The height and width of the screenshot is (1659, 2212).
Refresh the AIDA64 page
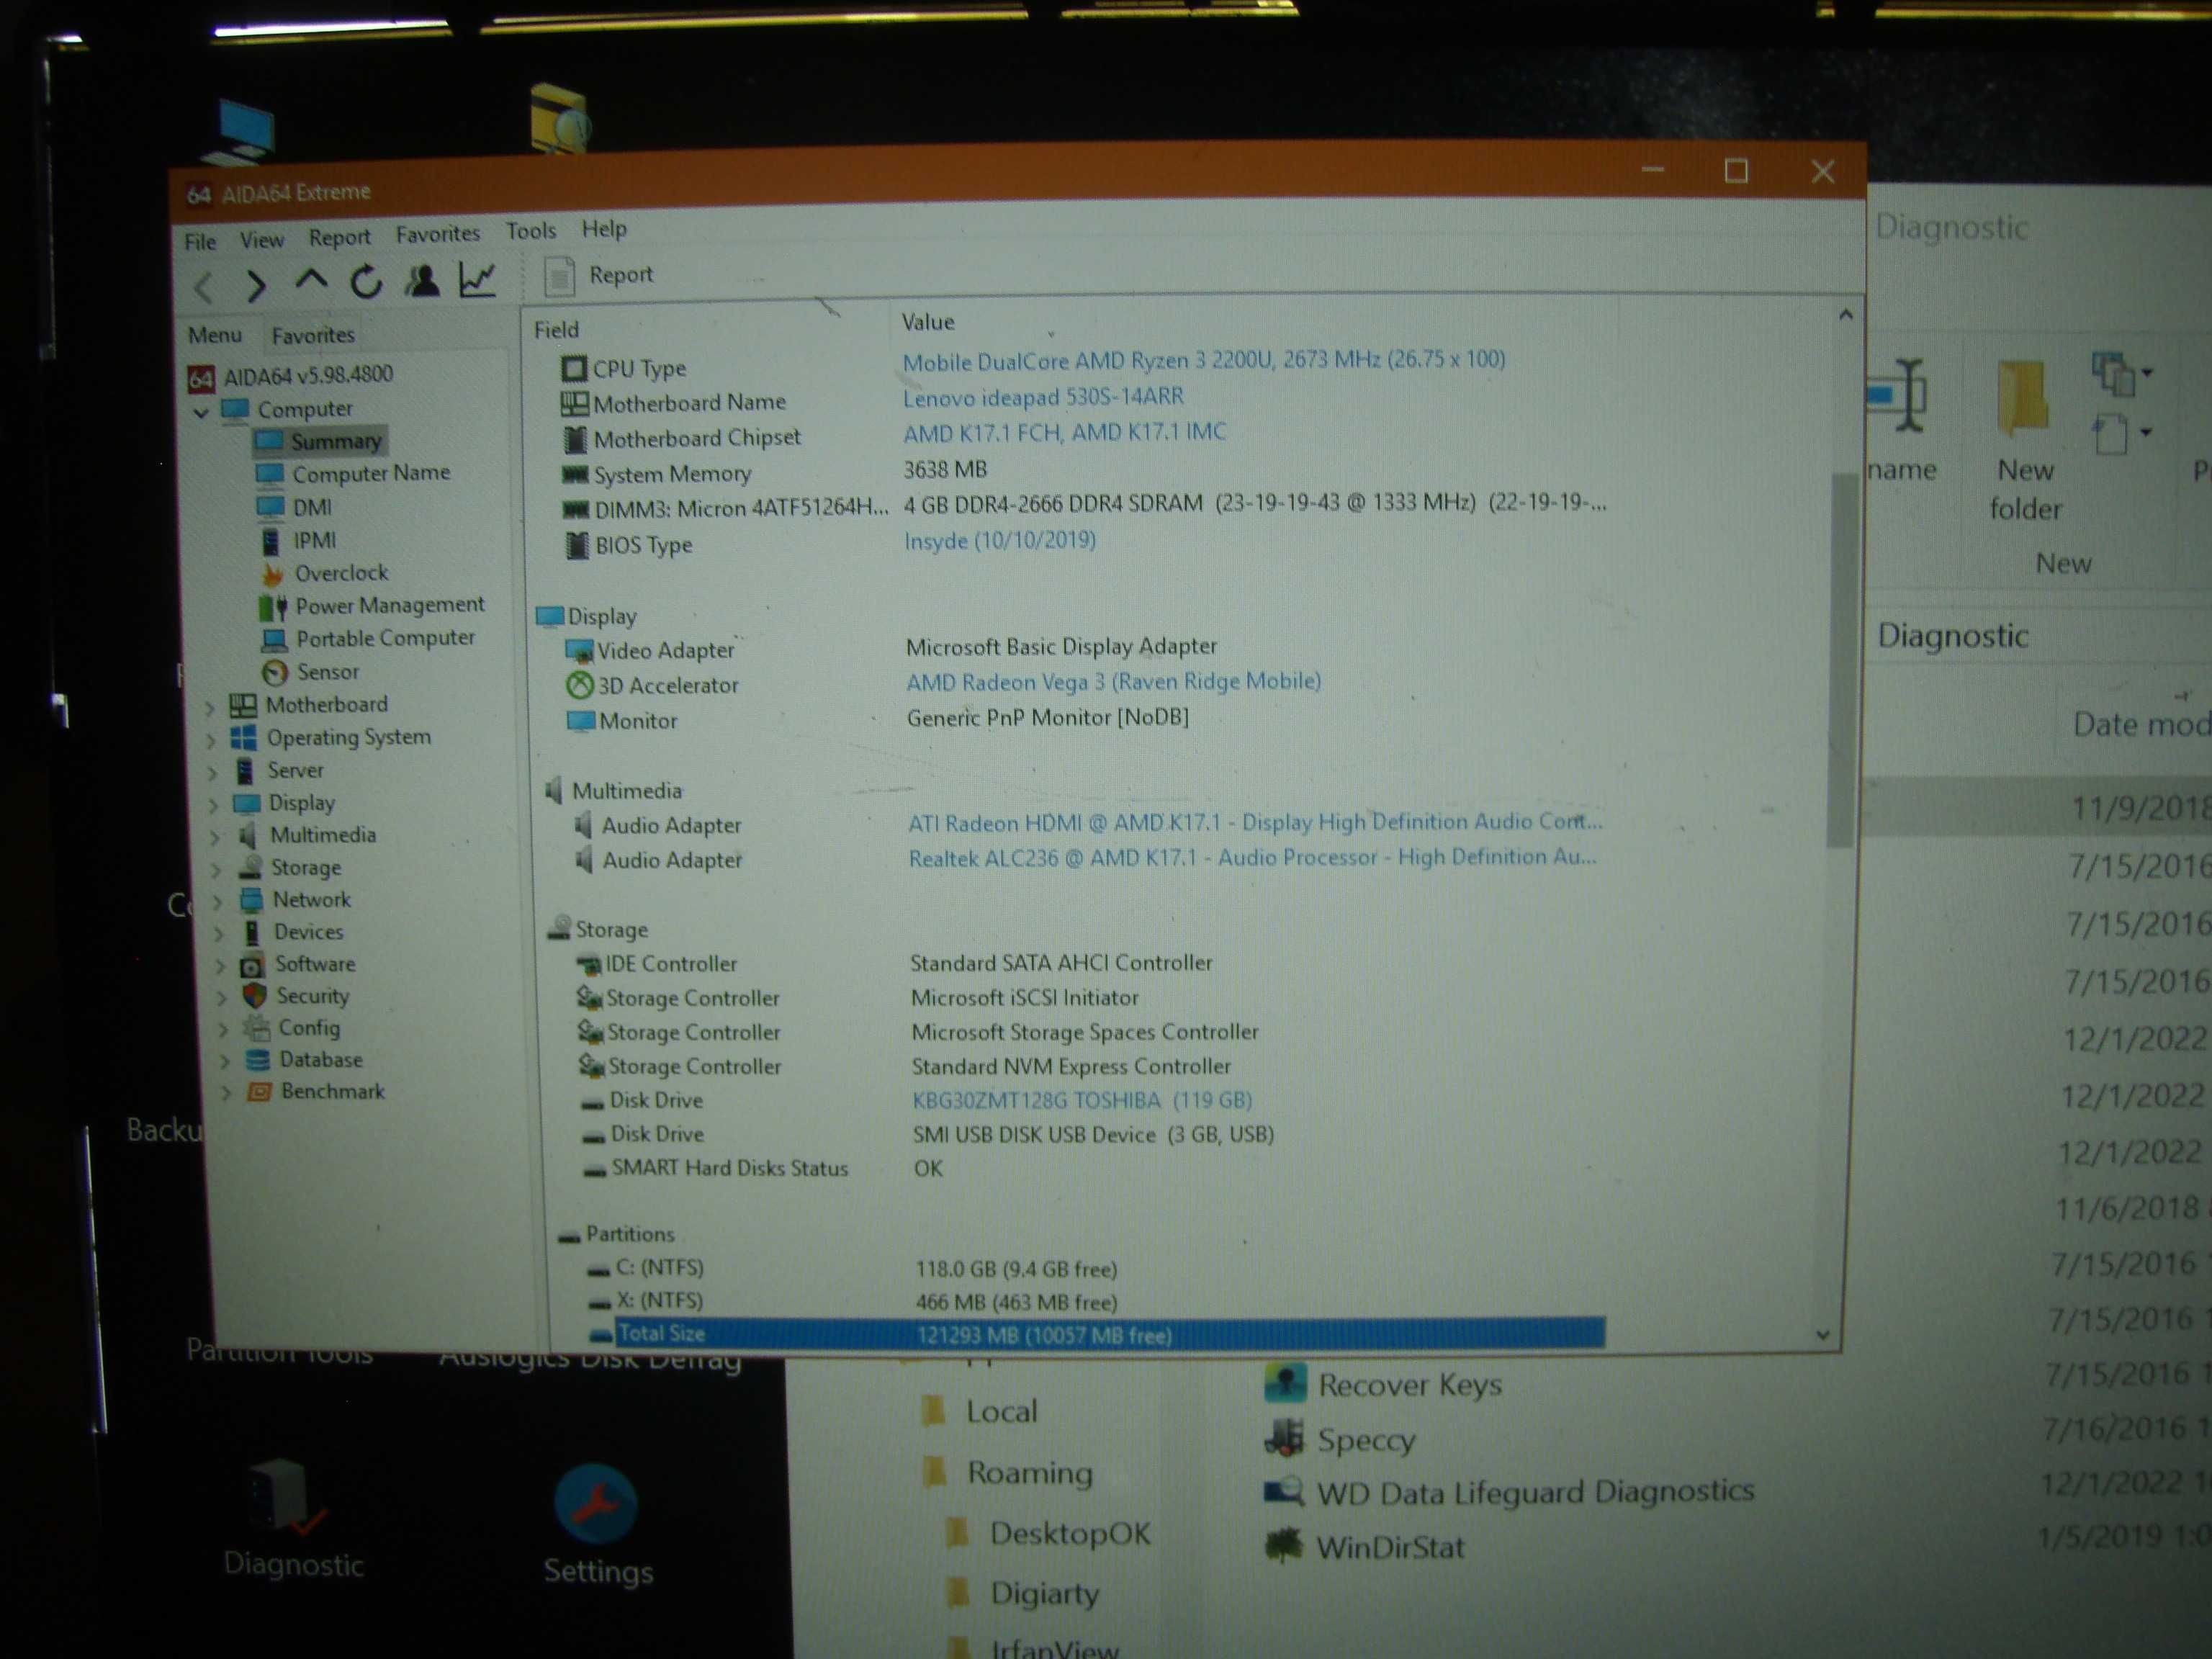point(366,282)
